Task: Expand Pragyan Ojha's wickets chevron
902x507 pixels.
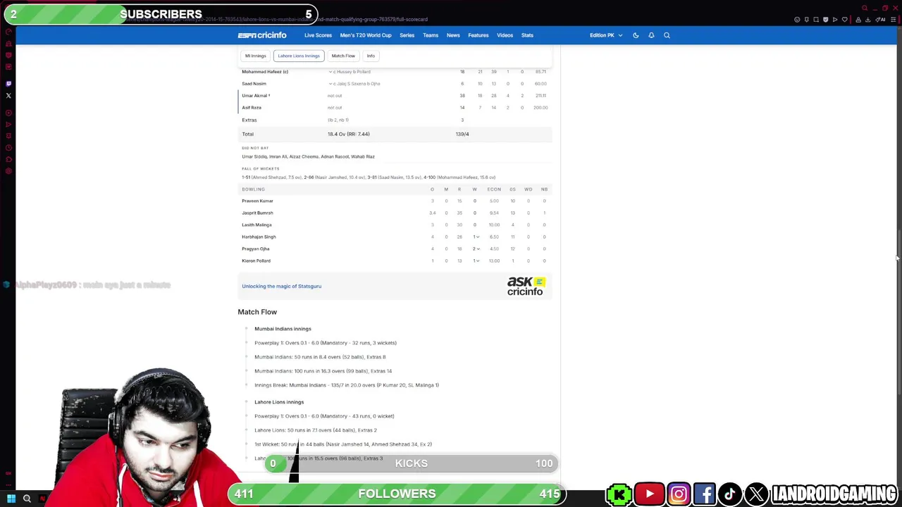Action: [478, 249]
